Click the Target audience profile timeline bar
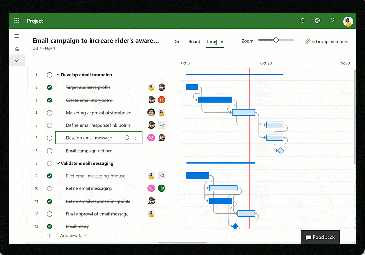 point(192,87)
